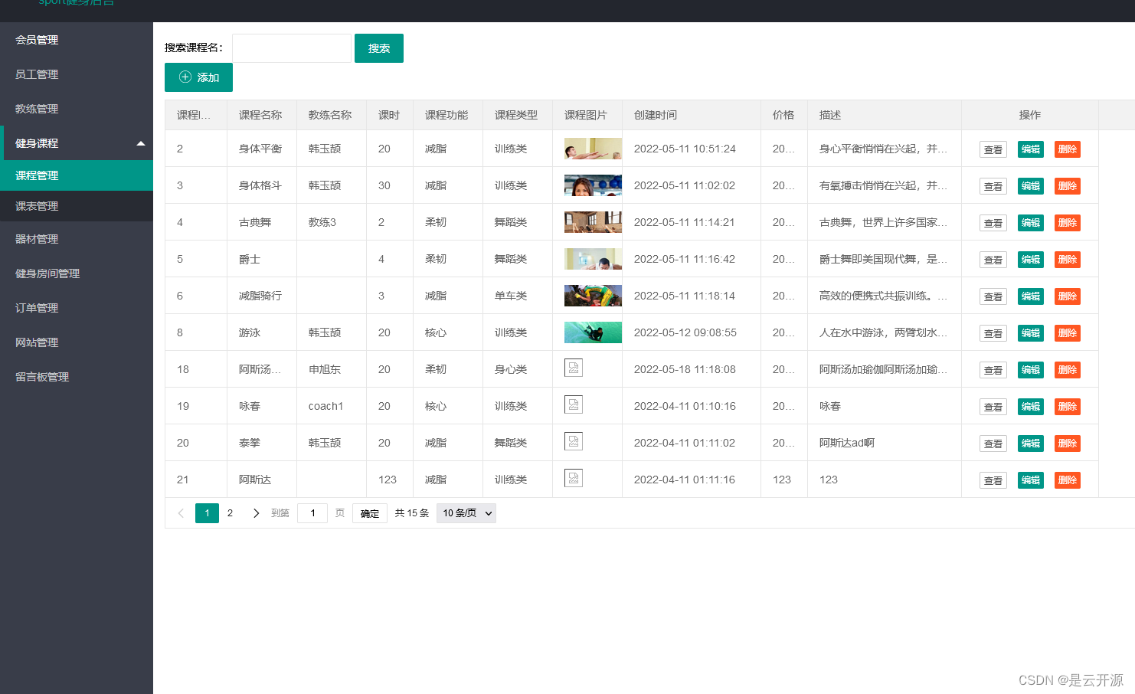1135x694 pixels.
Task: Delete the 爵士 course row
Action: (1068, 260)
